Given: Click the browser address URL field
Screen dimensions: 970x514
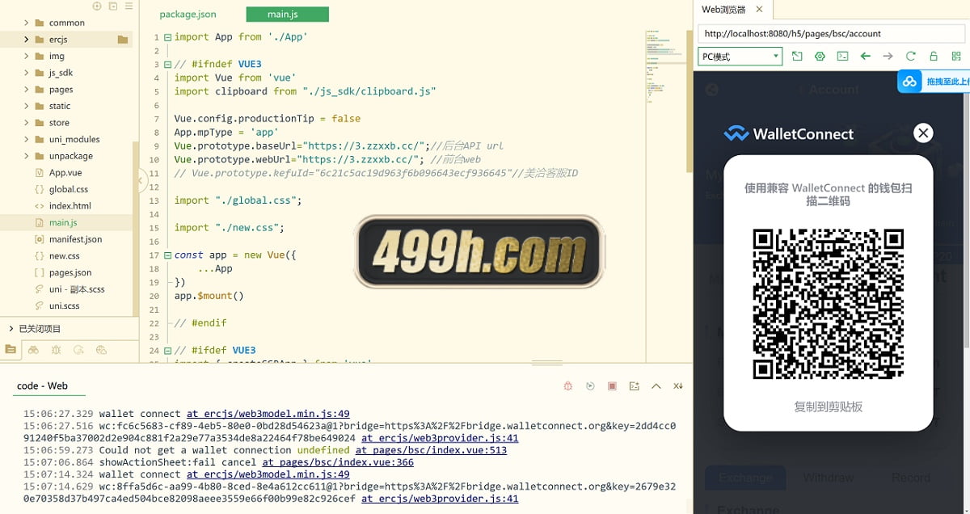Looking at the screenshot, I should pos(832,34).
